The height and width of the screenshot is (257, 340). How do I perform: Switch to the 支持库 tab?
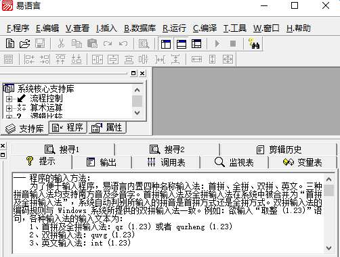click(x=25, y=128)
